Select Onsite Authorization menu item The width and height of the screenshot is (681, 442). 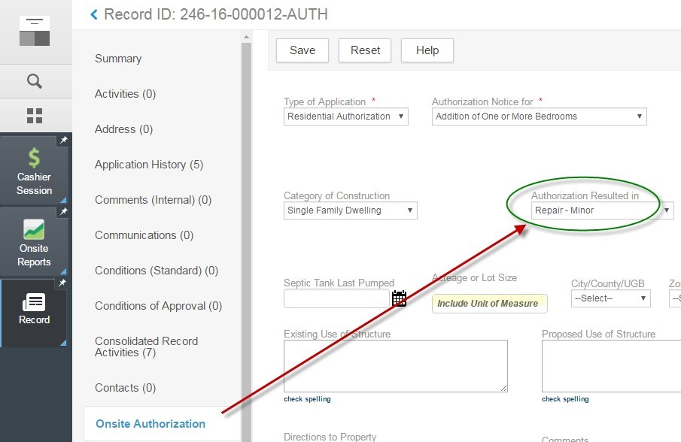click(x=150, y=424)
